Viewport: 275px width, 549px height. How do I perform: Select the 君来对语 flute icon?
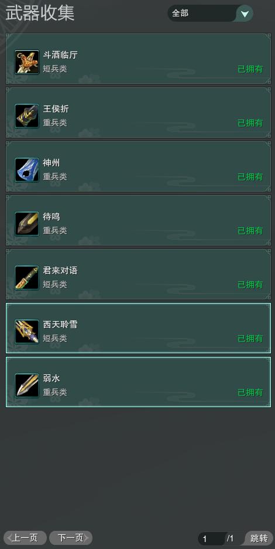pyautogui.click(x=27, y=278)
